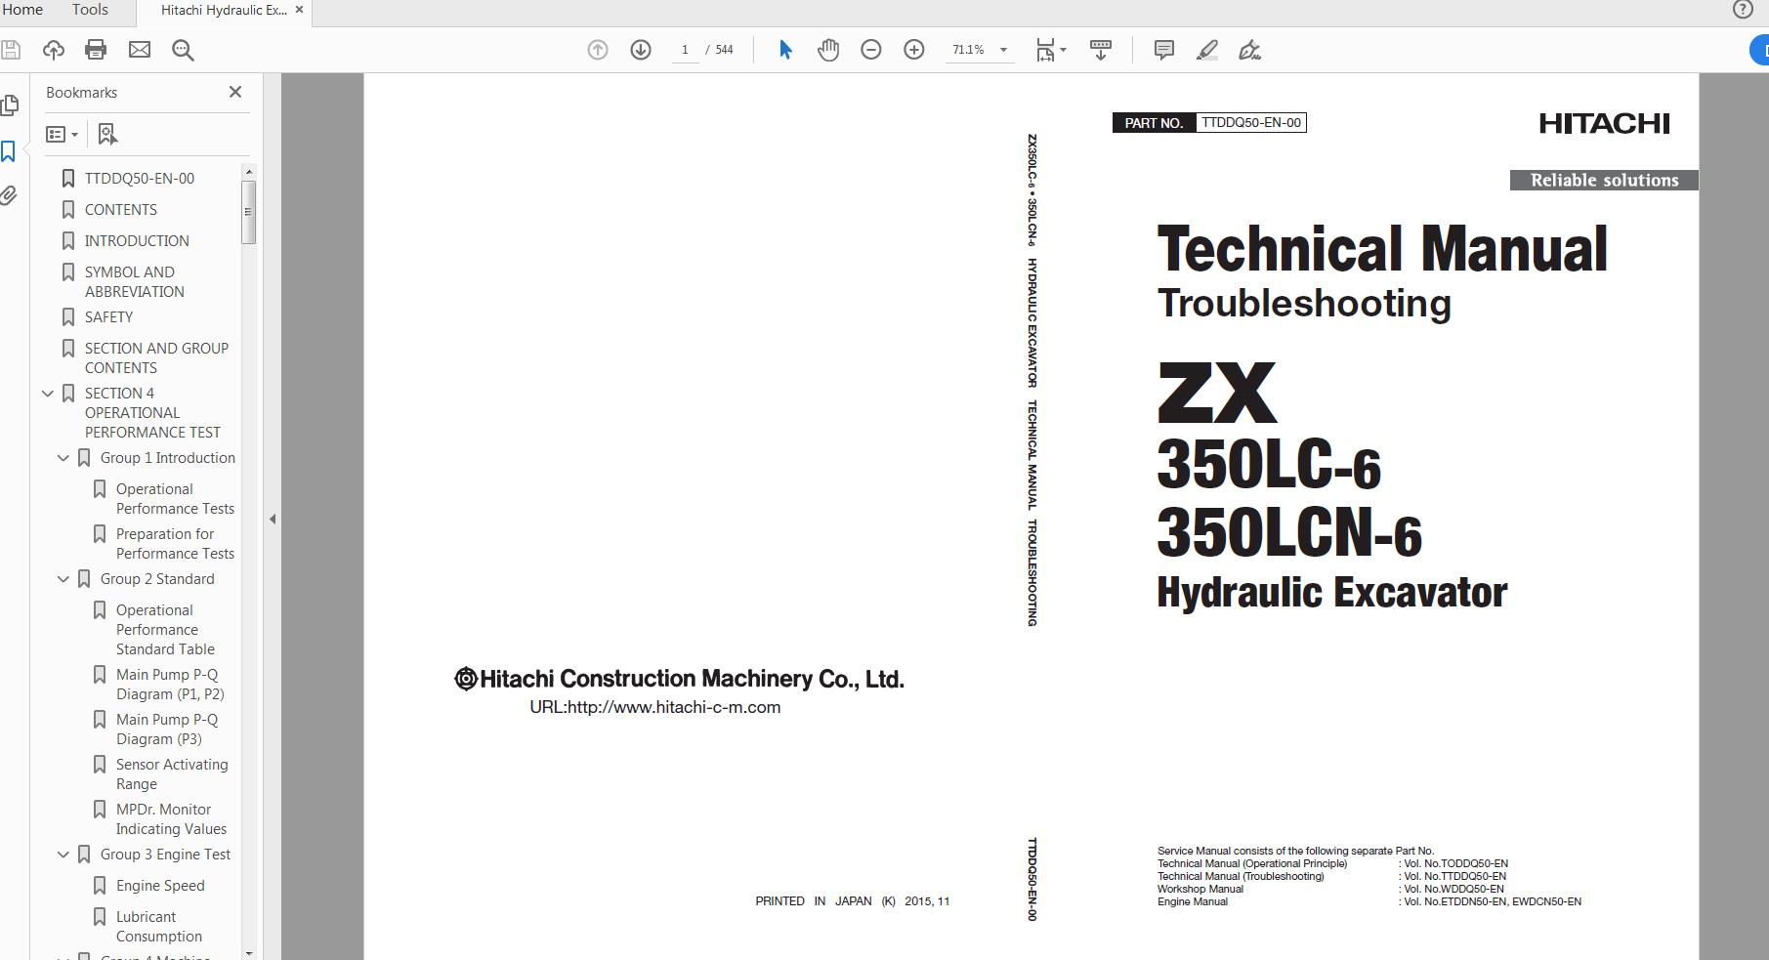Open the Find text magnifier icon
Image resolution: width=1769 pixels, height=960 pixels.
(x=183, y=50)
